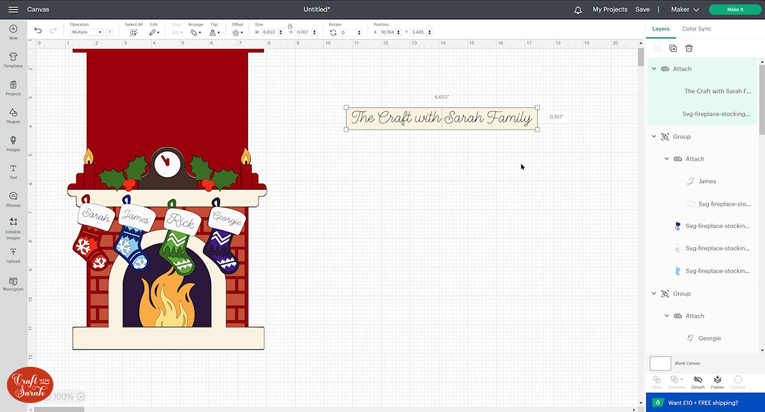
Task: Click the green Make It button
Action: (x=735, y=10)
